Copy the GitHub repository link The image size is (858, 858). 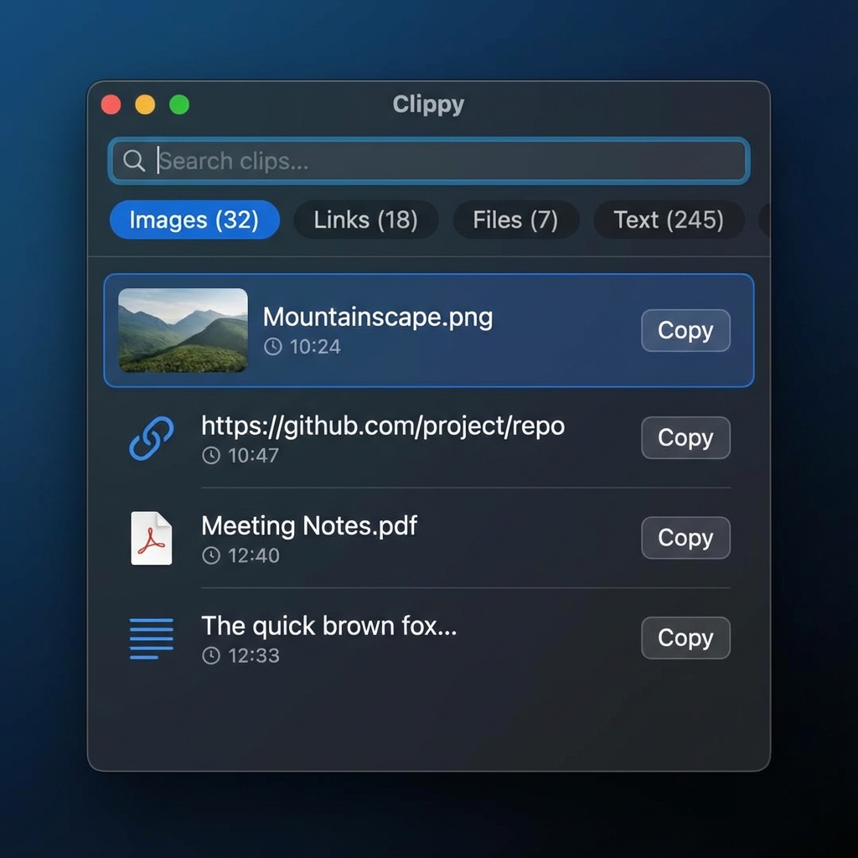(x=685, y=437)
